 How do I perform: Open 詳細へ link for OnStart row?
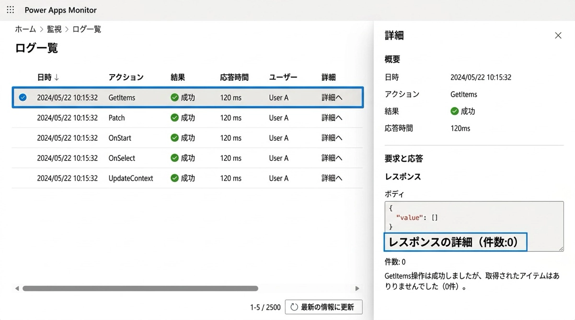(x=332, y=138)
